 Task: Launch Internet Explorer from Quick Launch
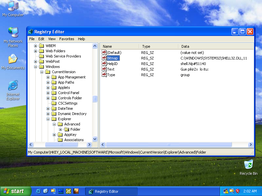[x=38, y=191]
